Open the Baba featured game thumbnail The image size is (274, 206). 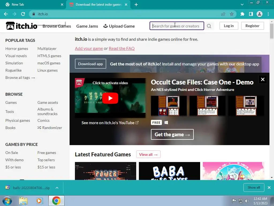(169, 171)
